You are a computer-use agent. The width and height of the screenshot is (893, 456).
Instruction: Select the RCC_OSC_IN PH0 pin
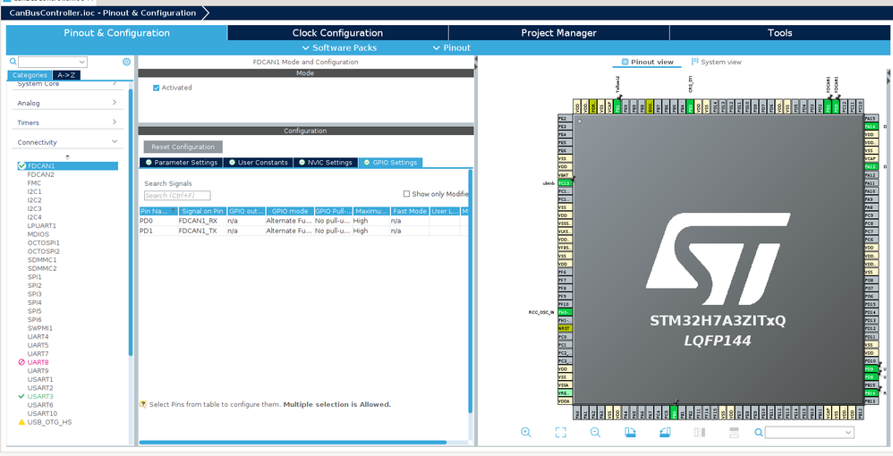tap(565, 313)
